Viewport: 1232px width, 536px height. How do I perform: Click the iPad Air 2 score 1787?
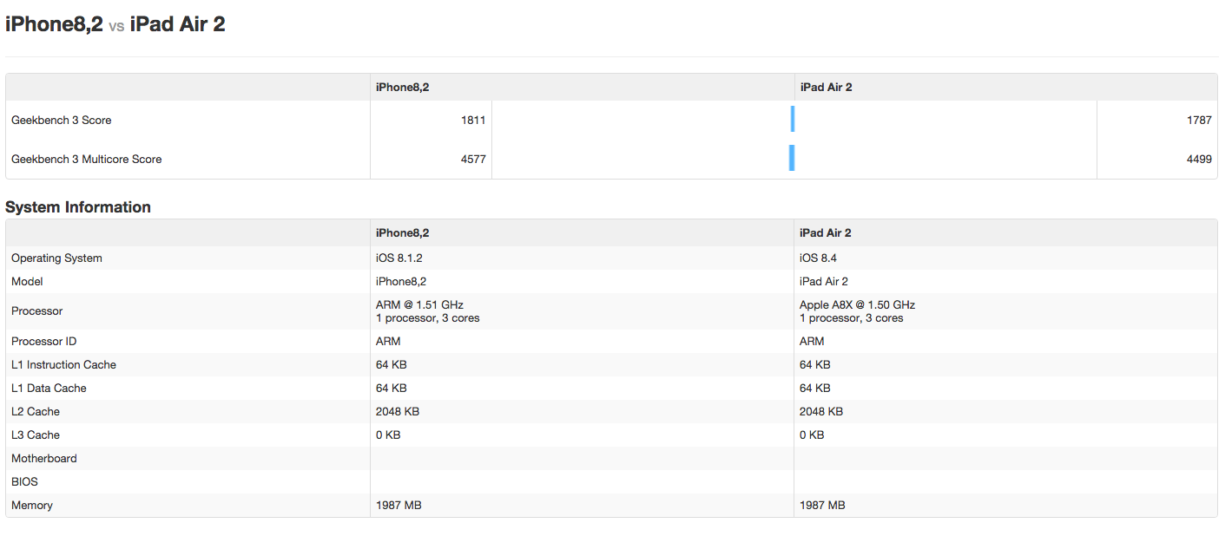tap(1199, 121)
